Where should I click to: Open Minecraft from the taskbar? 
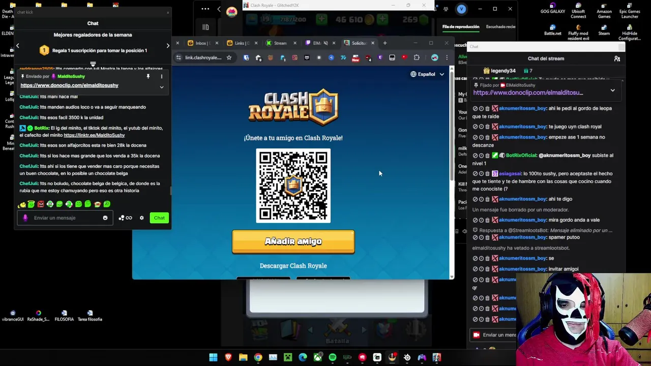coord(288,357)
